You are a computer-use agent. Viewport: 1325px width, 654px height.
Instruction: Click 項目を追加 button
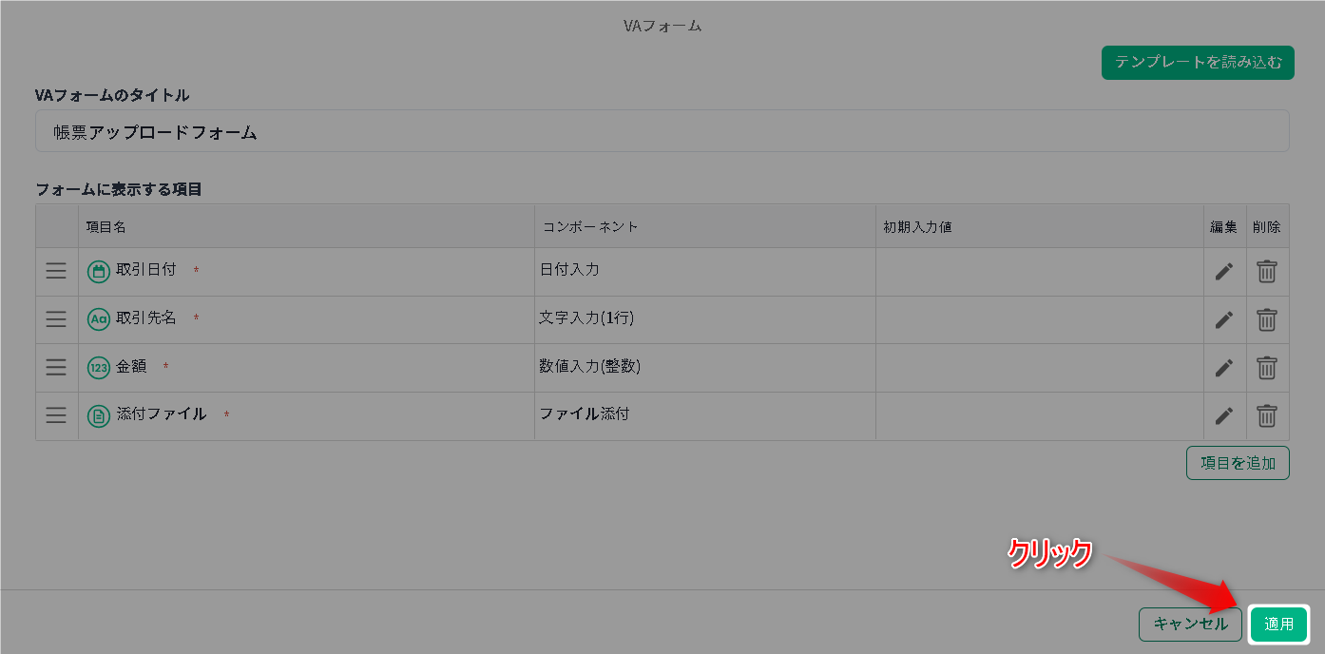[x=1238, y=463]
